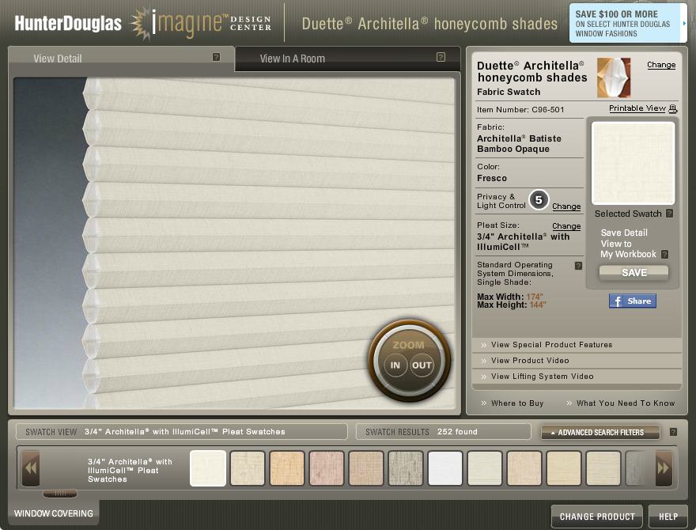Click the large Selected Swatch preview

click(634, 163)
